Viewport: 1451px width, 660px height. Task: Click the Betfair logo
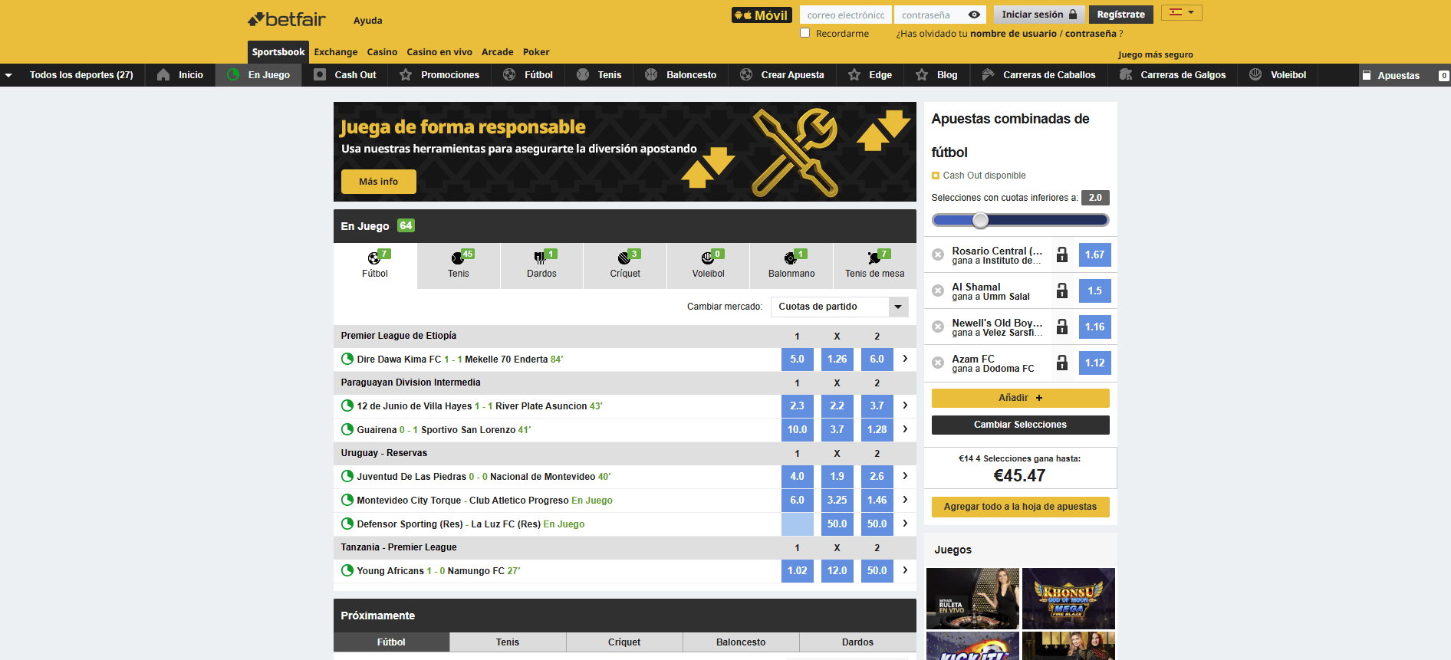[287, 19]
